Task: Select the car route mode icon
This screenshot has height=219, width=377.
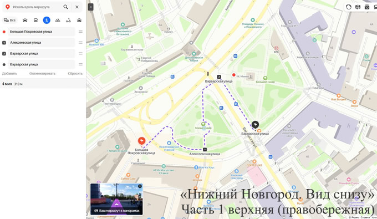Action: [x=25, y=20]
